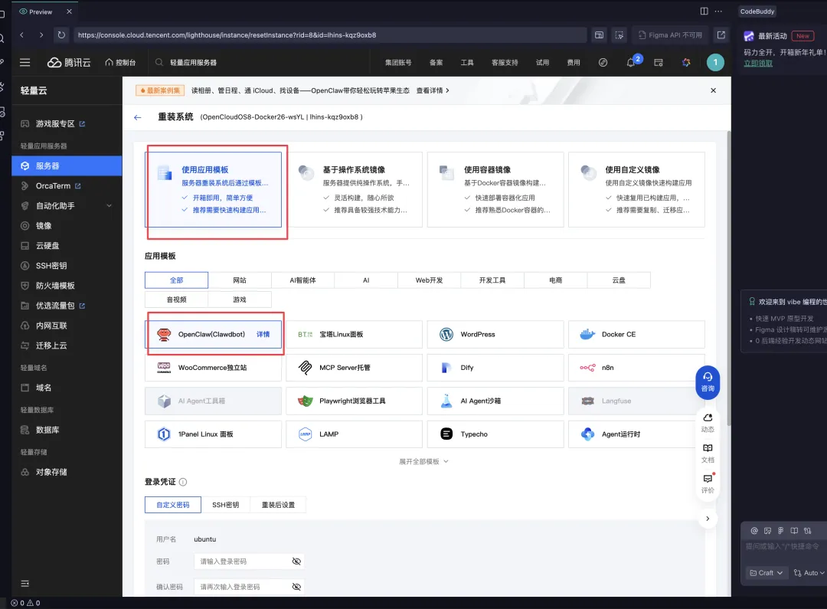This screenshot has height=609, width=827.
Task: Expand all templates with 展开全部模板
Action: pos(423,461)
